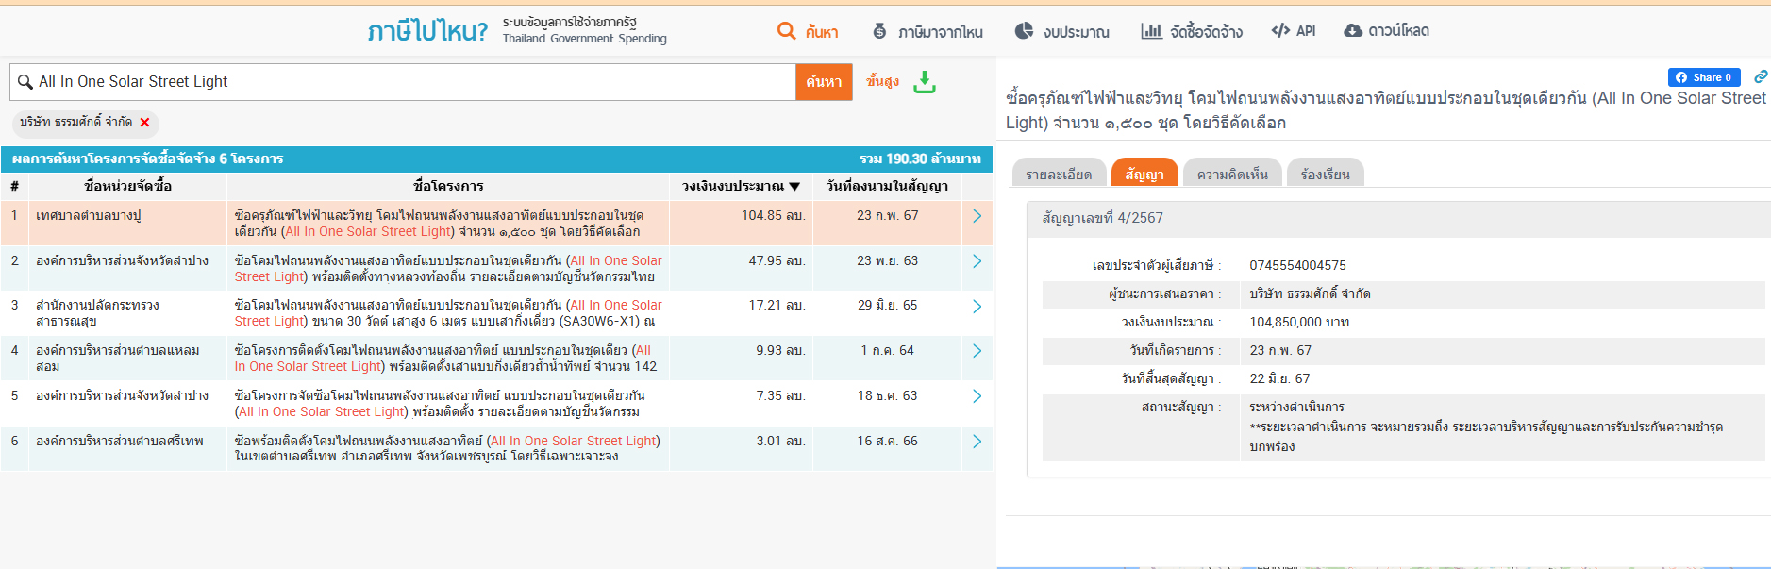Expand details arrow for องค์การบริหารส่วนตำบลศรีเทพ row
1771x569 pixels.
tap(977, 442)
